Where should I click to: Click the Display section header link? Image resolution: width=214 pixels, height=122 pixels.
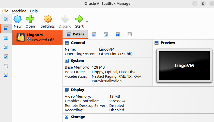pos(78,90)
